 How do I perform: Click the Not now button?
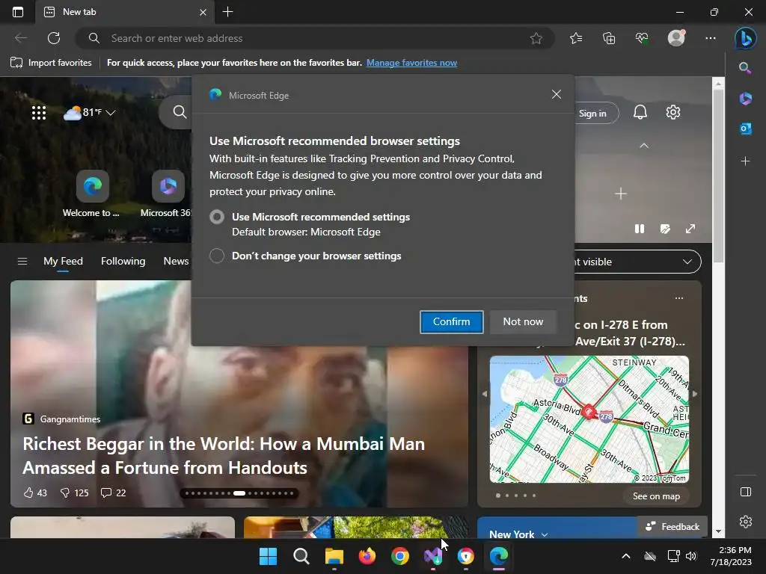(x=523, y=321)
